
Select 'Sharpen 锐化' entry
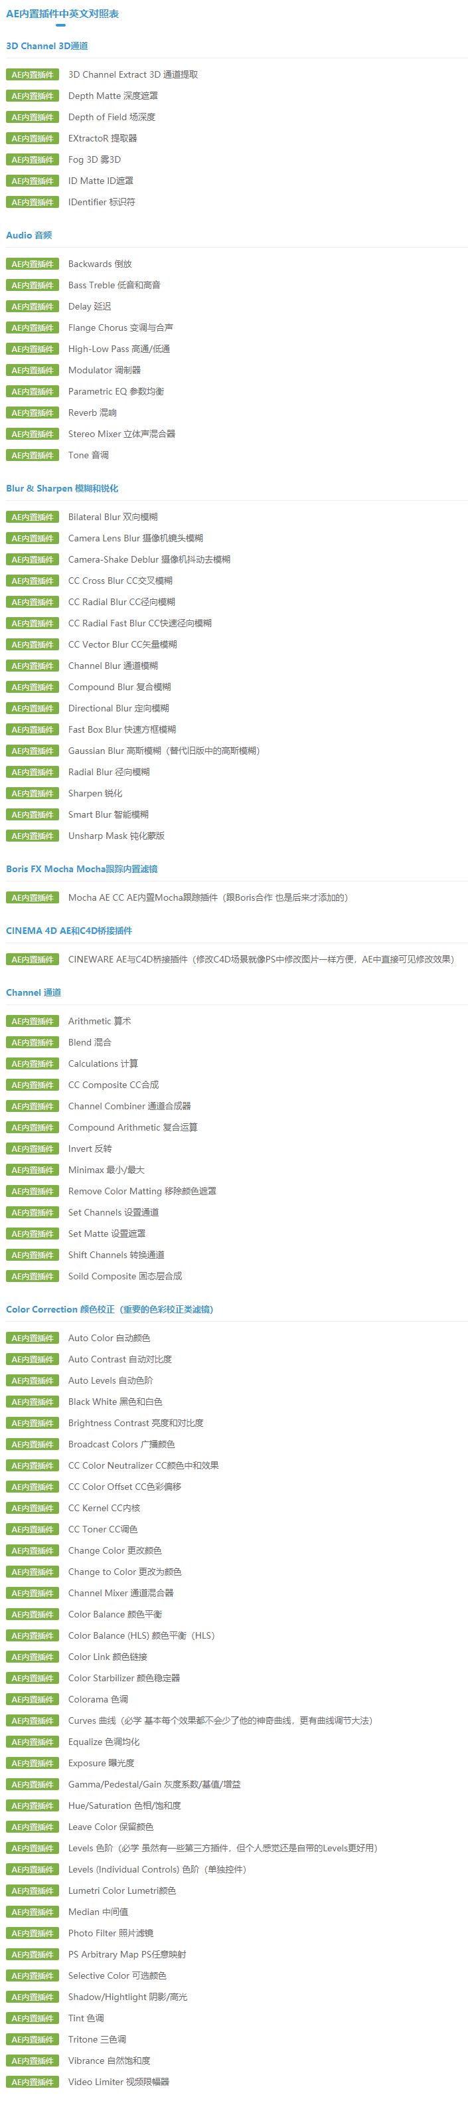(95, 793)
